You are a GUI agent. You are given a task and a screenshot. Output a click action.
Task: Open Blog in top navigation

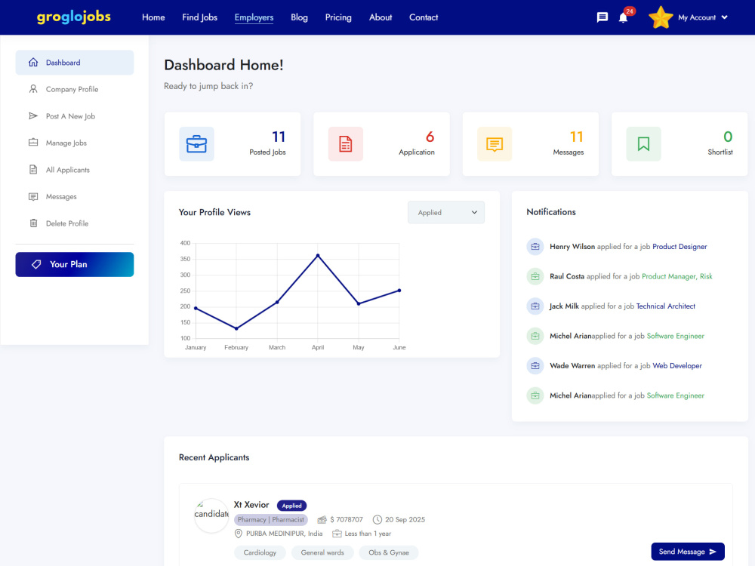click(x=299, y=17)
